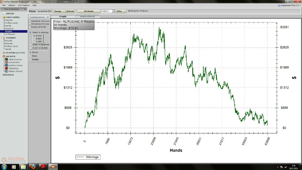
Task: Expand the Filter dropdown arrow
Action: [x=125, y=11]
